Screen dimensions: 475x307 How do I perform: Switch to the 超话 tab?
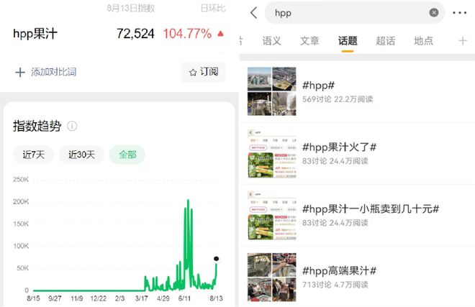pyautogui.click(x=385, y=40)
